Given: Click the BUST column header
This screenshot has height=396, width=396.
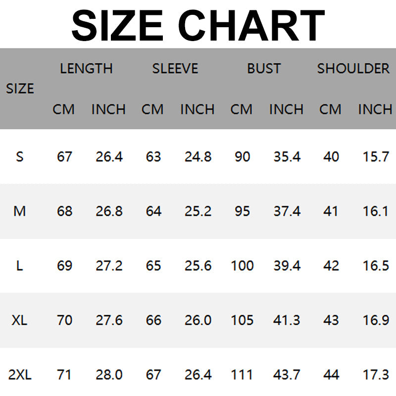Looking at the screenshot, I should (x=264, y=68).
